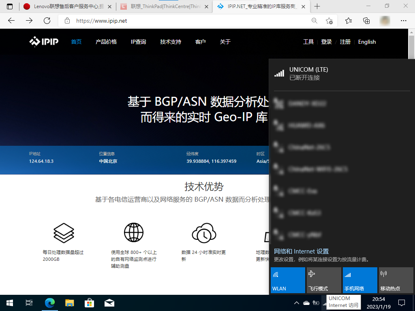Open the Favorites list icon
Image resolution: width=415 pixels, height=311 pixels.
click(349, 21)
